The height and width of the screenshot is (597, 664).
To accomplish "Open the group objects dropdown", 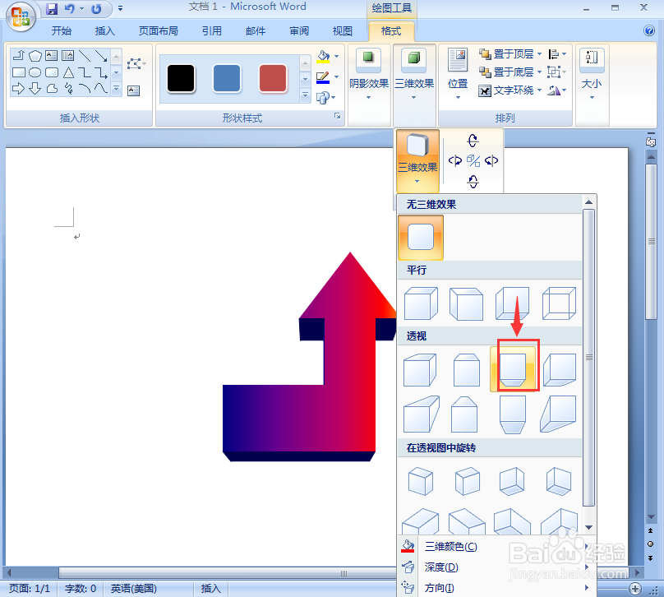I will coord(557,72).
